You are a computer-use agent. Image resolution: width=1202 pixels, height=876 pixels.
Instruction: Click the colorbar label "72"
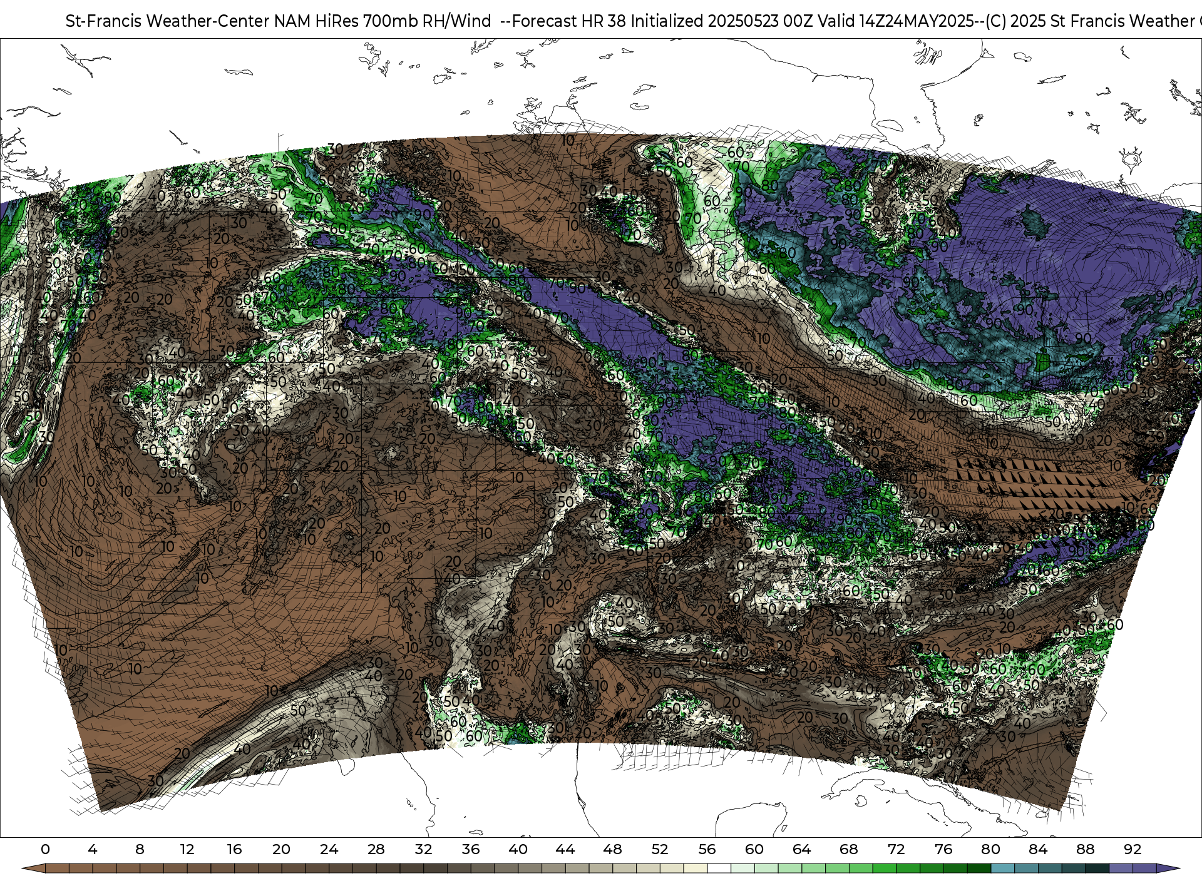coord(896,849)
